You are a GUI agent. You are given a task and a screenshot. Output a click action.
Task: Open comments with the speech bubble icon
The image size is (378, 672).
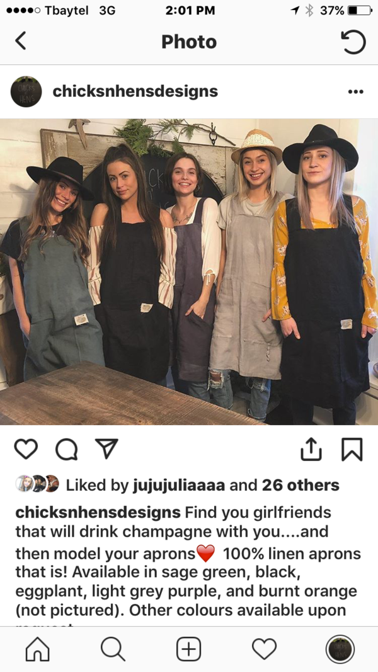click(x=67, y=450)
